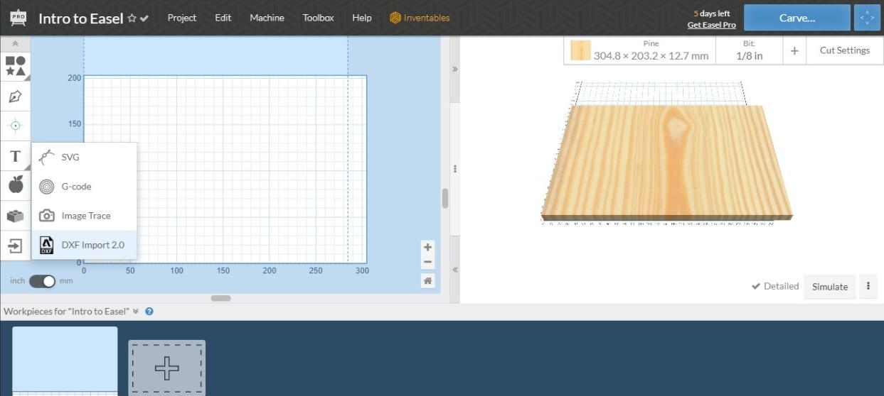This screenshot has width=884, height=396.
Task: Expand preview pane with left double chevron
Action: 455,270
